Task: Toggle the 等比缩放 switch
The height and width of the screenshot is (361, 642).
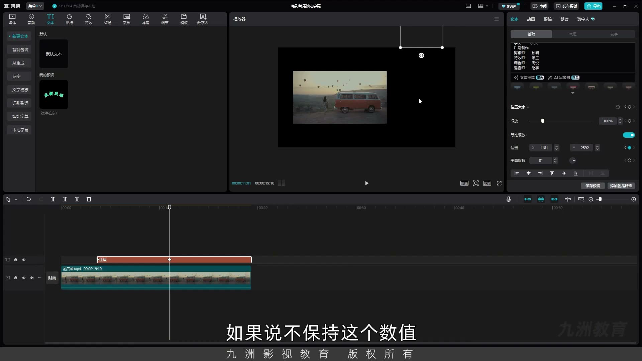Action: click(x=629, y=135)
